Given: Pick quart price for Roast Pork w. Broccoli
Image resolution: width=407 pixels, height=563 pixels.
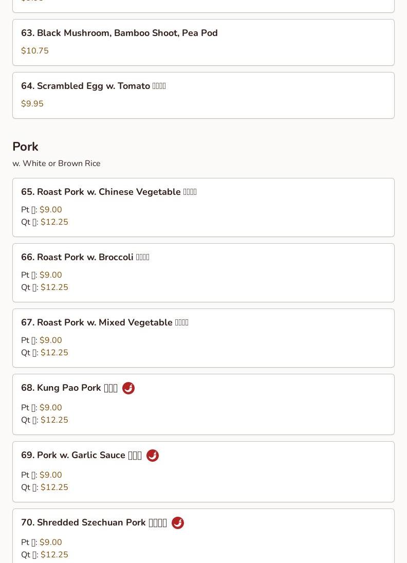Looking at the screenshot, I should pos(54,287).
